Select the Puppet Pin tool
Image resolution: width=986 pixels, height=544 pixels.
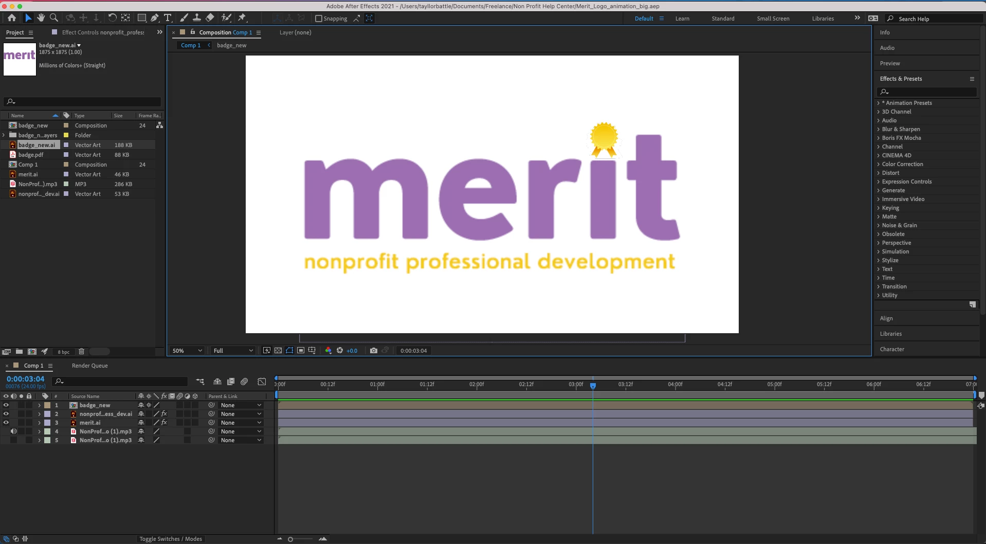pyautogui.click(x=242, y=18)
